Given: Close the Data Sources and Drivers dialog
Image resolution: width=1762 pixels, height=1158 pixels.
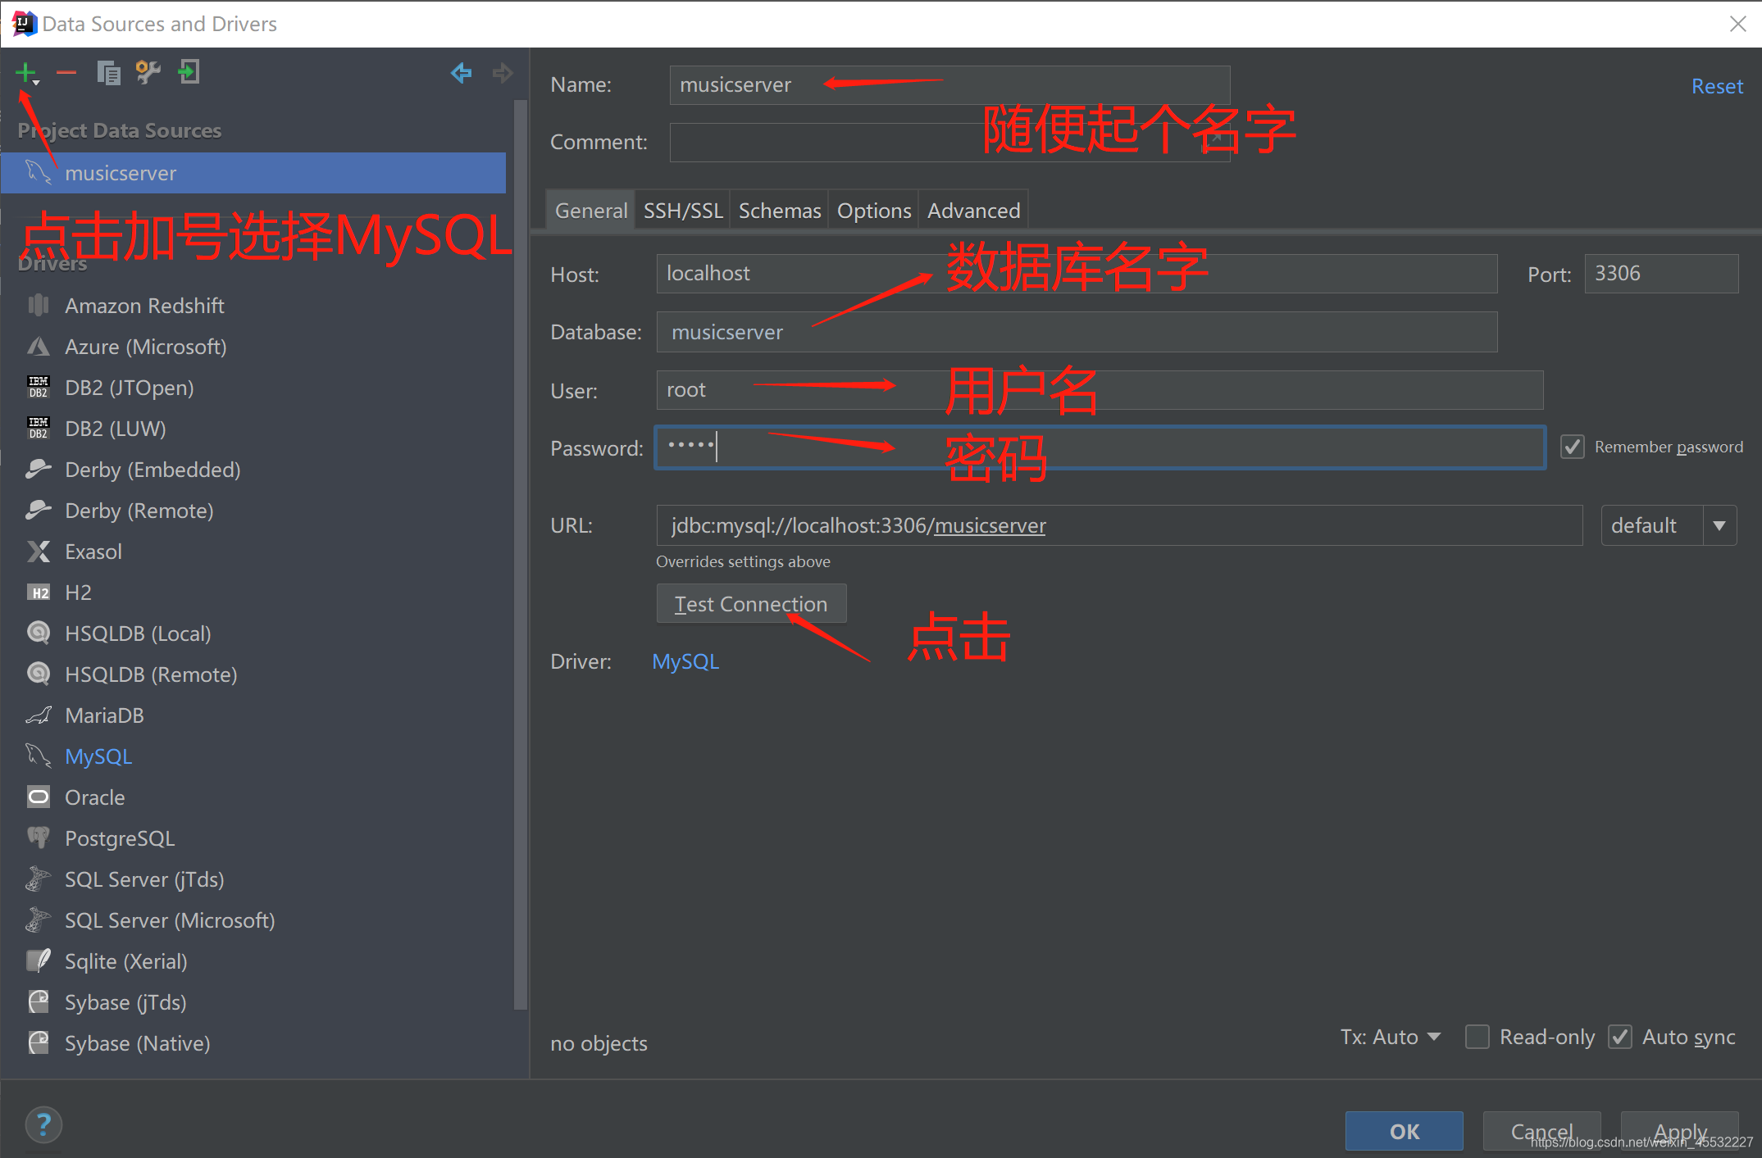Looking at the screenshot, I should coord(1737,24).
